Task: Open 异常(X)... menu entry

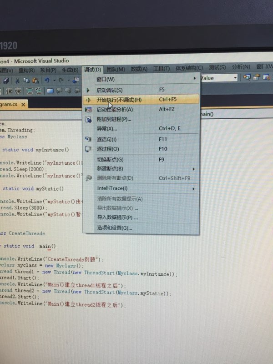Action: pyautogui.click(x=141, y=129)
